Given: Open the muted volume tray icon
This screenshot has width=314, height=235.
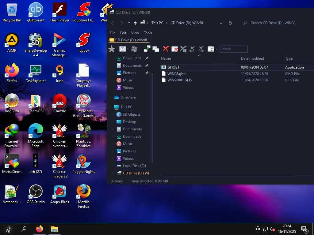Looking at the screenshot, I should (x=272, y=229).
